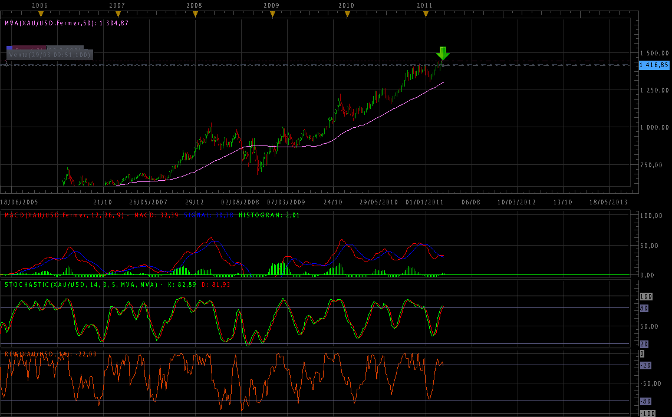Click the -20 level tag on %R axis

[645, 365]
